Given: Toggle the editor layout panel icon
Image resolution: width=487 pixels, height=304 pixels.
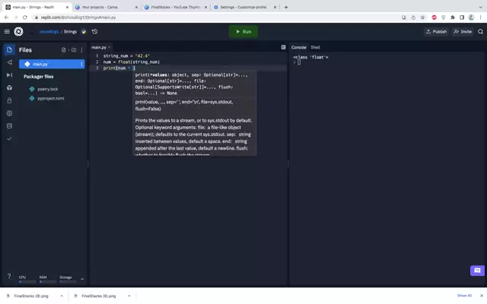Looking at the screenshot, I should click(283, 47).
